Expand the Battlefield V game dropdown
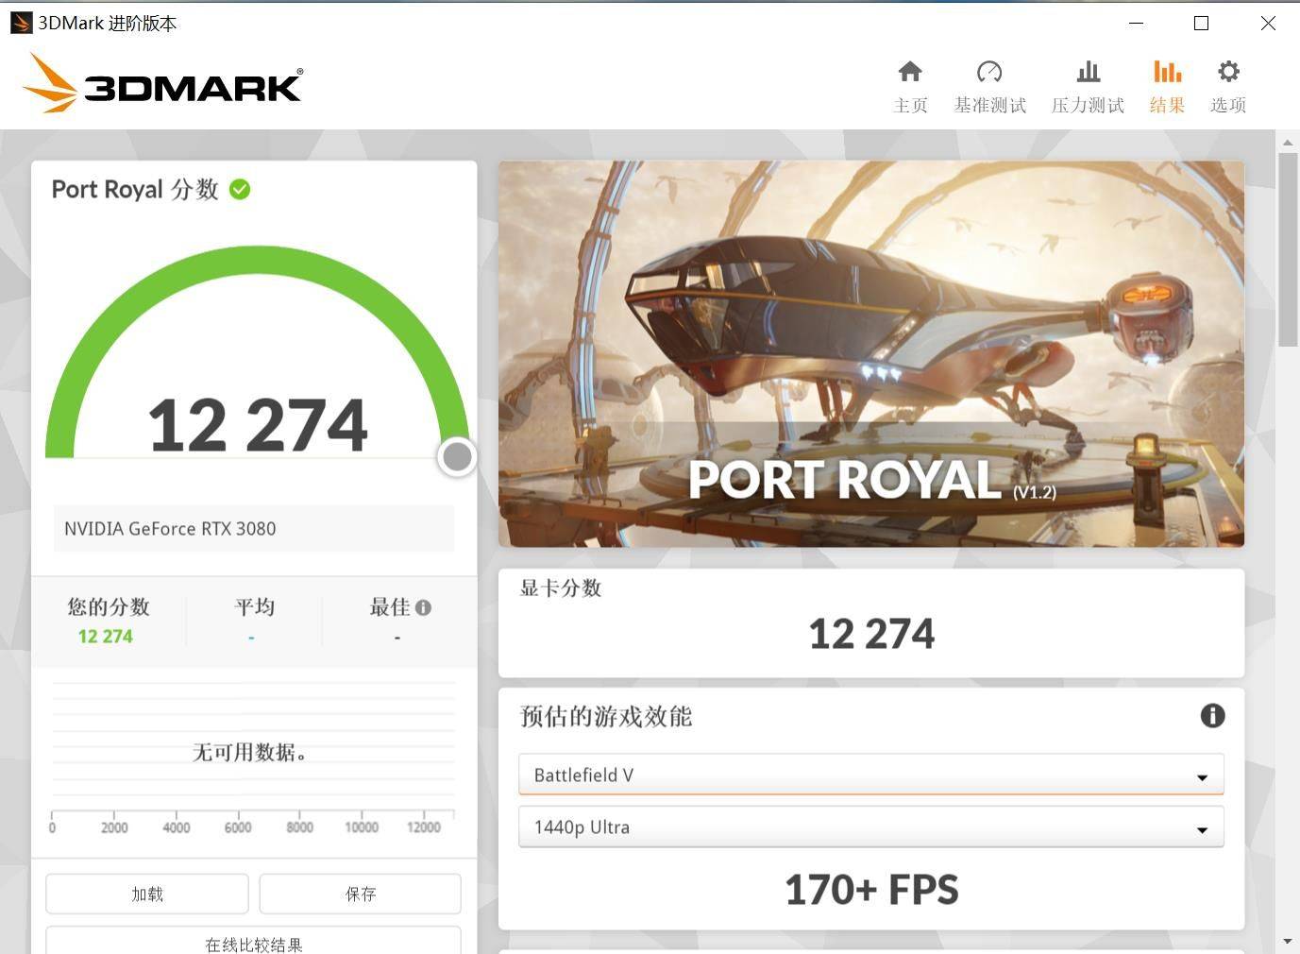 pyautogui.click(x=871, y=775)
